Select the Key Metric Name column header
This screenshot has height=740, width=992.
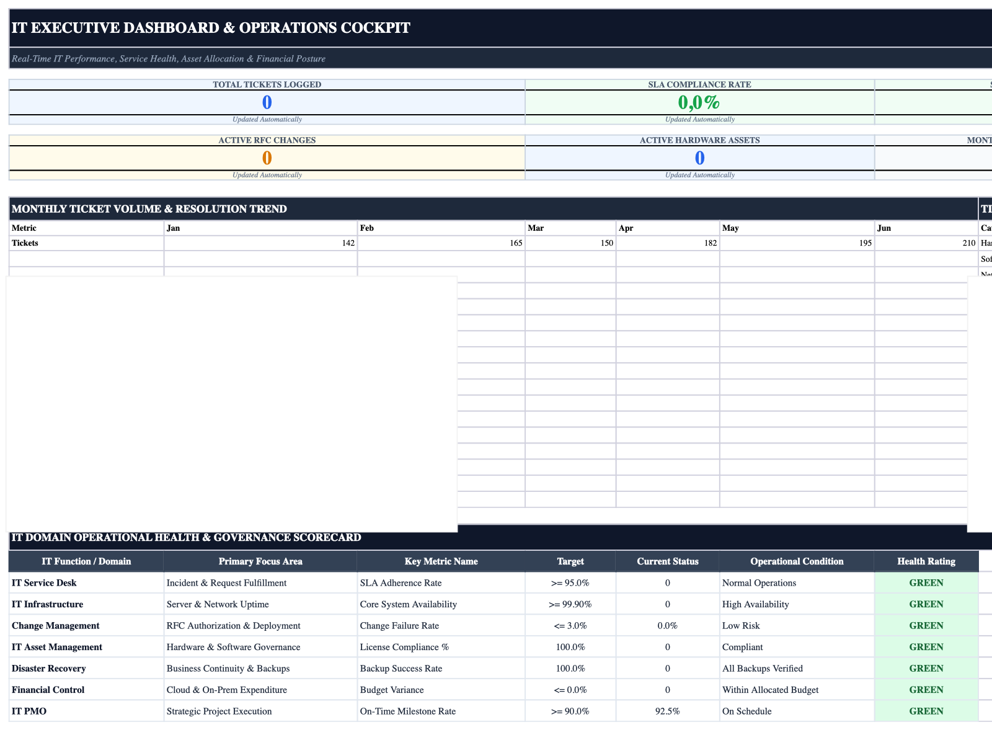click(441, 561)
